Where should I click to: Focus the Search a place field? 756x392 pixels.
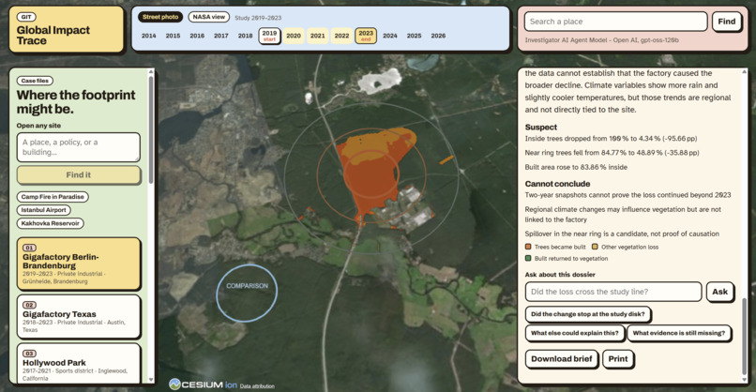pos(615,22)
